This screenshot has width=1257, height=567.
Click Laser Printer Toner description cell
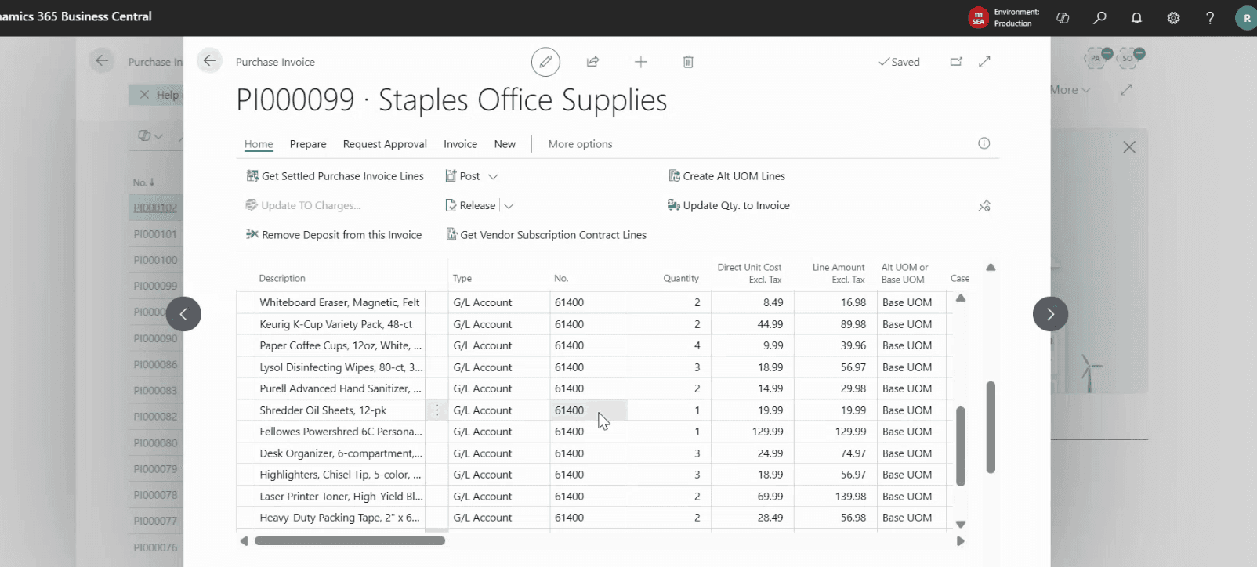click(340, 497)
